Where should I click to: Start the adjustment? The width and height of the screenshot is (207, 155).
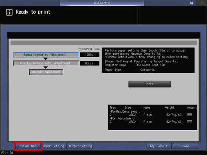tap(149, 84)
